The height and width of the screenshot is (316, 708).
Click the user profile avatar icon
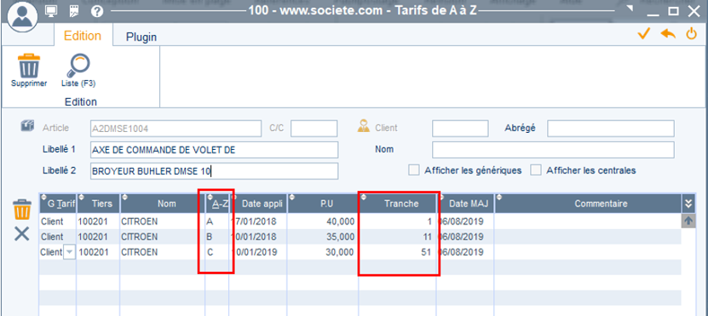coord(22,16)
